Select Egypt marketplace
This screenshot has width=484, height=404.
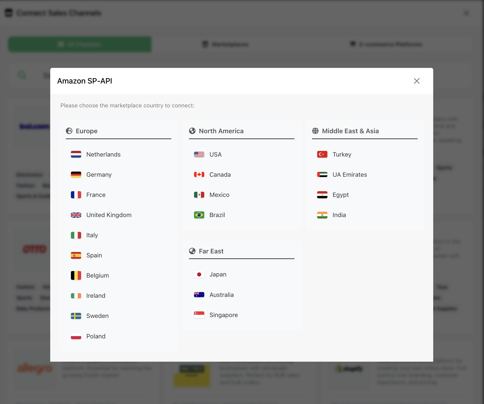point(340,195)
